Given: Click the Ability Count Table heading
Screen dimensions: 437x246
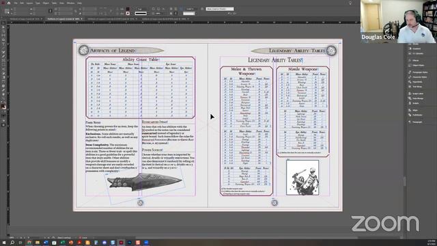Looking at the screenshot, I should [141, 59].
